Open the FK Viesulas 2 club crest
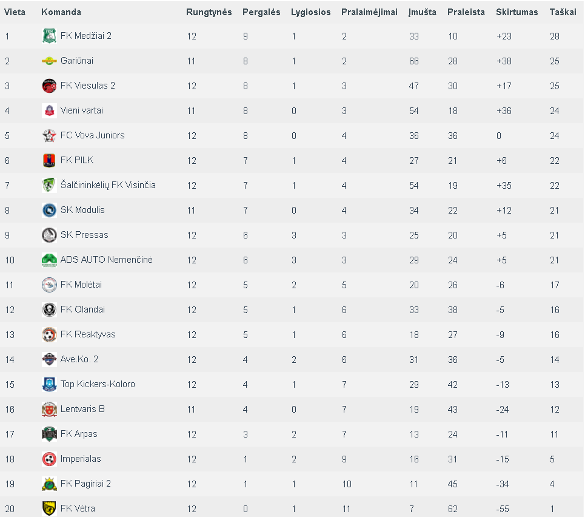Viewport: 585px width, 517px height. pos(49,86)
